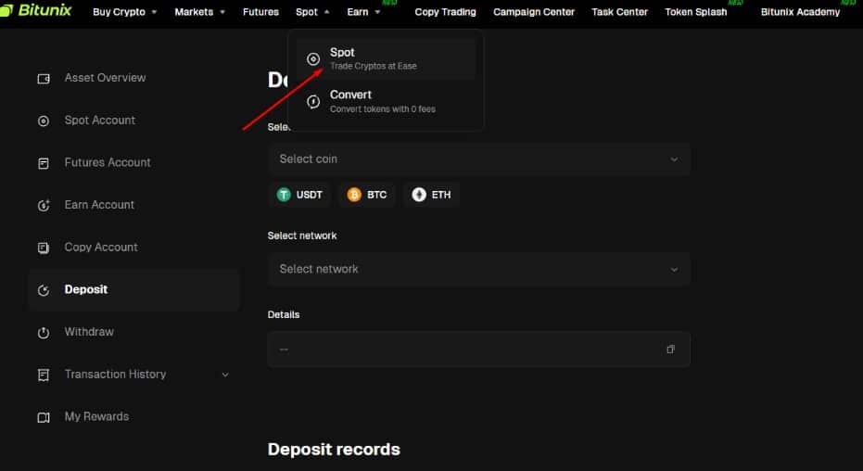The width and height of the screenshot is (863, 471).
Task: Expand the Earn menu
Action: [363, 11]
